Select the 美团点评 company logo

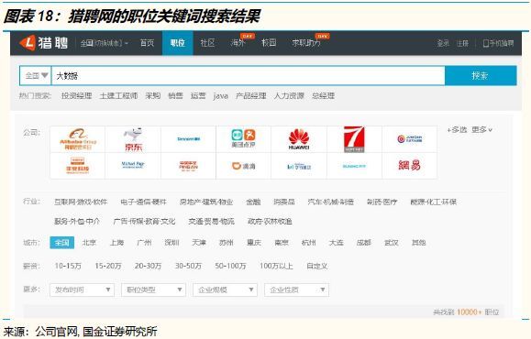243,138
